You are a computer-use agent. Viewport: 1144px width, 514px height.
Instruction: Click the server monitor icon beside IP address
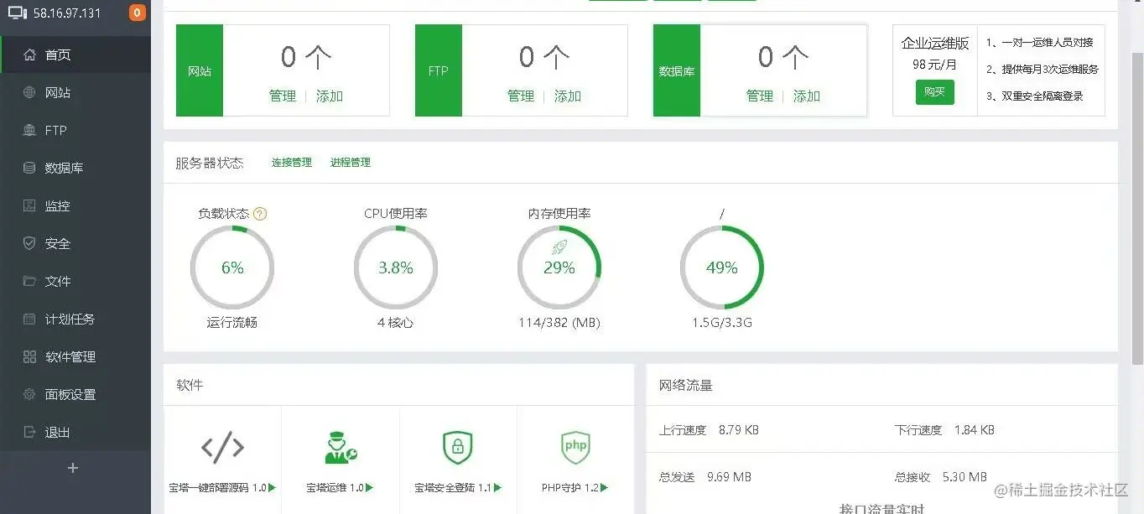click(x=18, y=13)
